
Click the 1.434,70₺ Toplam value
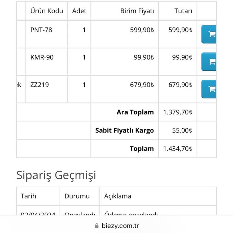(177, 149)
